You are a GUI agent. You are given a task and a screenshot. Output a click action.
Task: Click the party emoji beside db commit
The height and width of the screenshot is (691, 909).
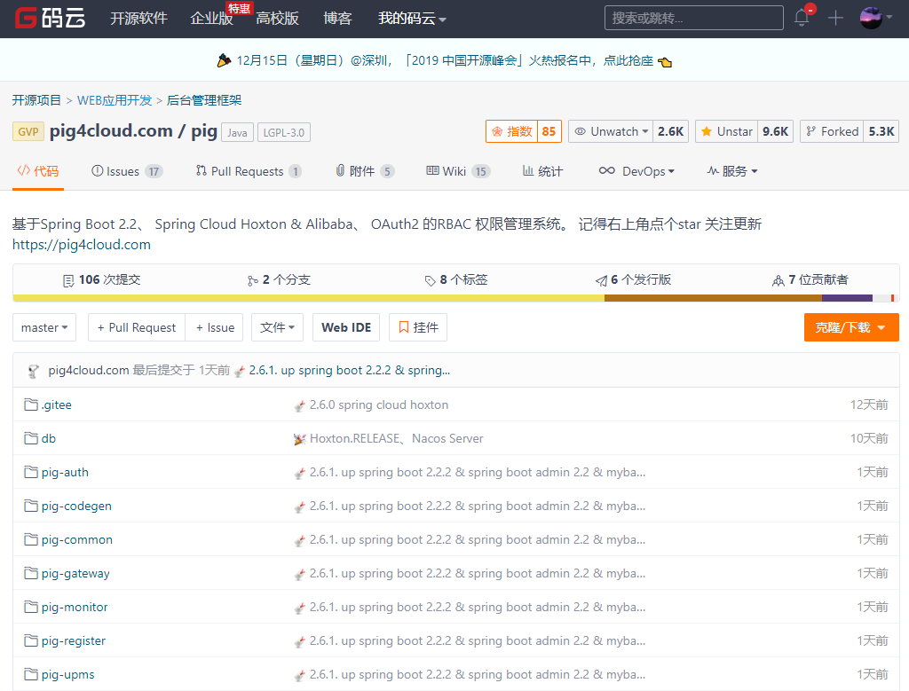click(300, 439)
